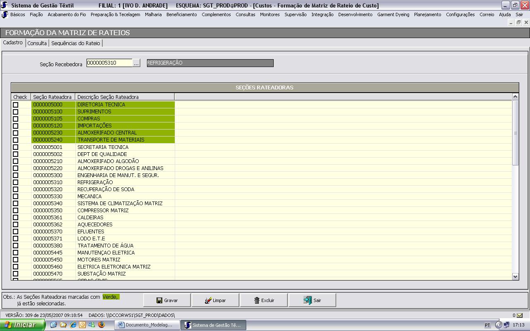Click the Gravar save button
Screen dimensions: 530x331
click(167, 300)
